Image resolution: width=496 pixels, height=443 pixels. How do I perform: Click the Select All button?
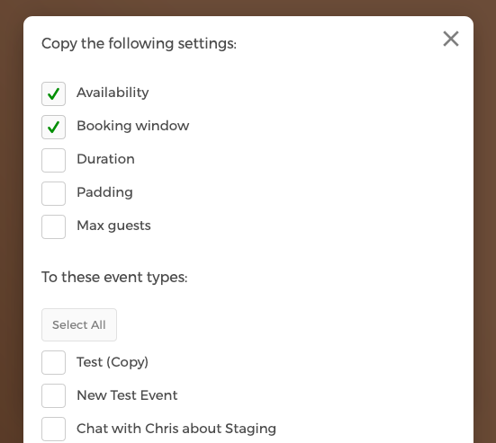tap(79, 324)
